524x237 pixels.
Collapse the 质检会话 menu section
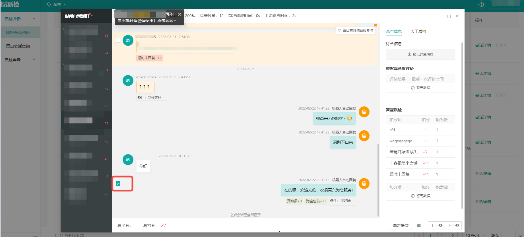pyautogui.click(x=34, y=19)
